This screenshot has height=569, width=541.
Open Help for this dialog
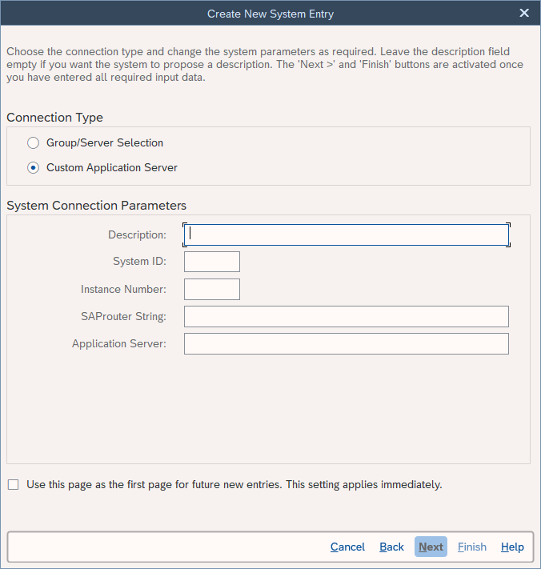512,547
